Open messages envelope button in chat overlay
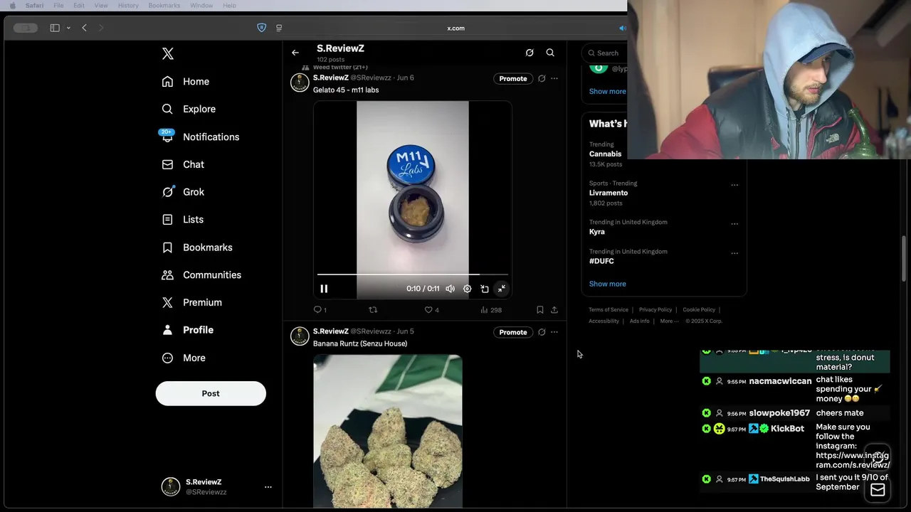This screenshot has height=512, width=911. click(878, 489)
